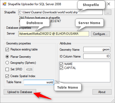
Task: Click the '244 Polygon features in shapefile.' text
Action: (x=40, y=18)
